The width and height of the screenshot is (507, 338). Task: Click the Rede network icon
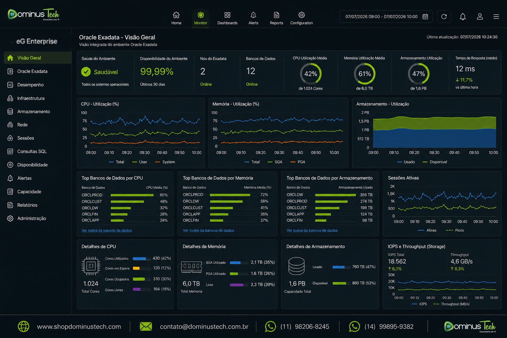10,125
